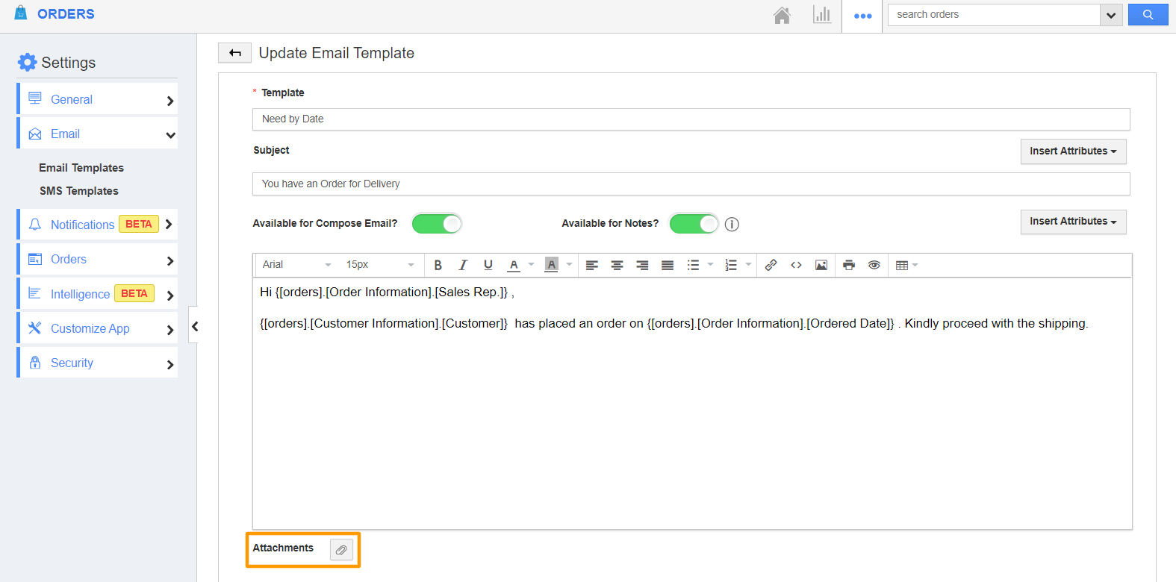Screen dimensions: 1176x582
Task: Open the reports bar chart icon
Action: [x=822, y=15]
